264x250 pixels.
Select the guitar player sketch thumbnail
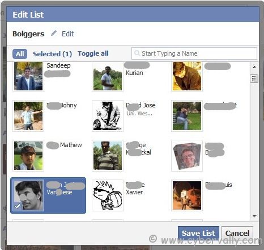[108, 116]
